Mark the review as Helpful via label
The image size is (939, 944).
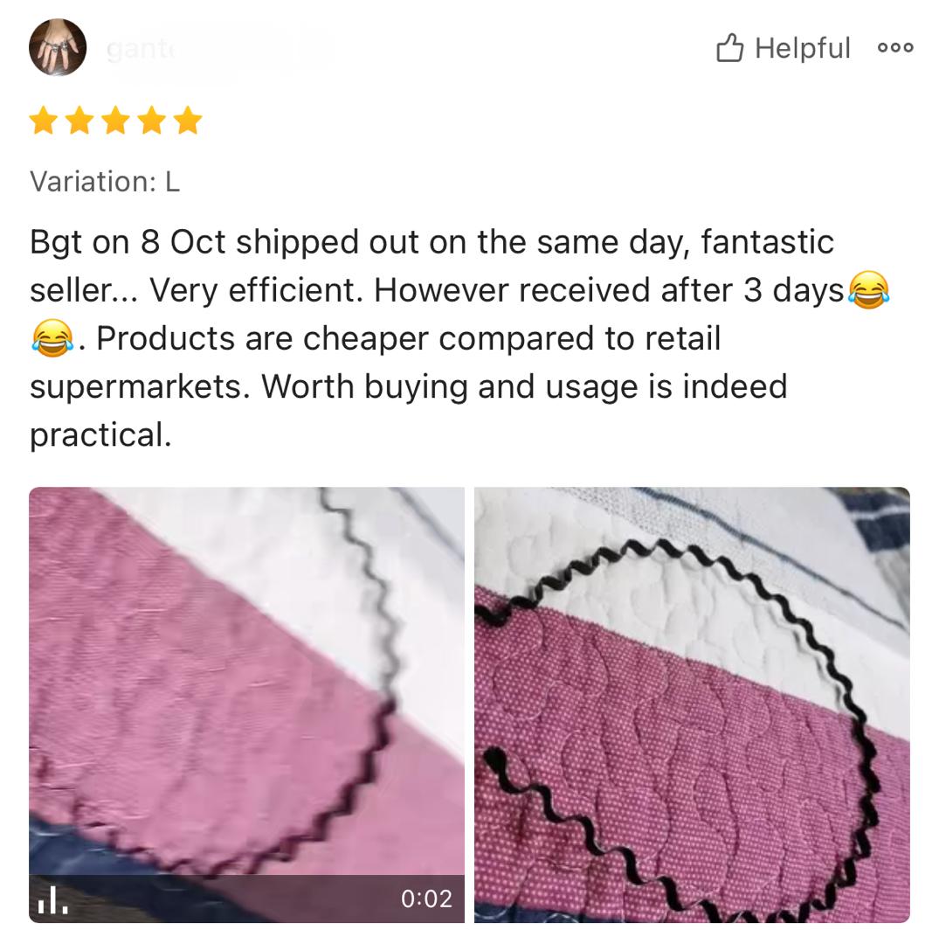point(803,48)
